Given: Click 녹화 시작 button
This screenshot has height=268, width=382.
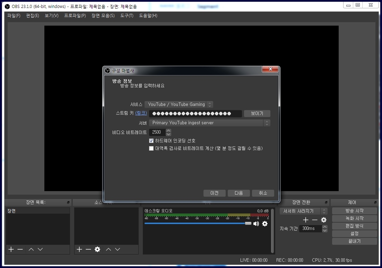Looking at the screenshot, I should 355,218.
